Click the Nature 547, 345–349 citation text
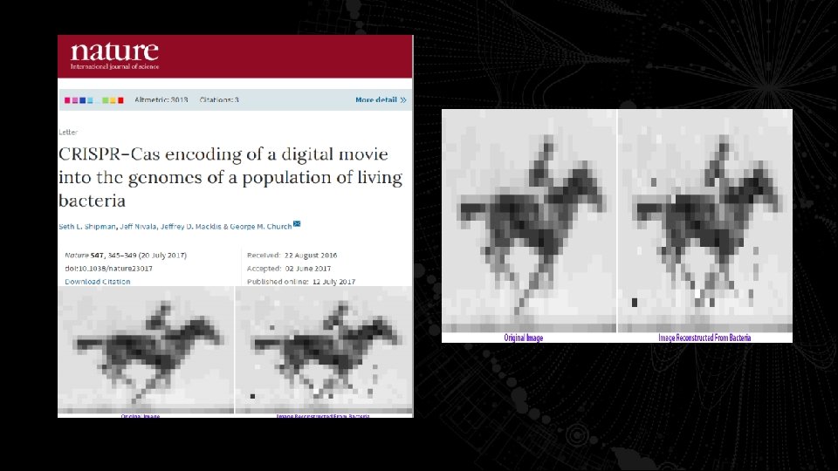This screenshot has width=838, height=471. (x=126, y=256)
